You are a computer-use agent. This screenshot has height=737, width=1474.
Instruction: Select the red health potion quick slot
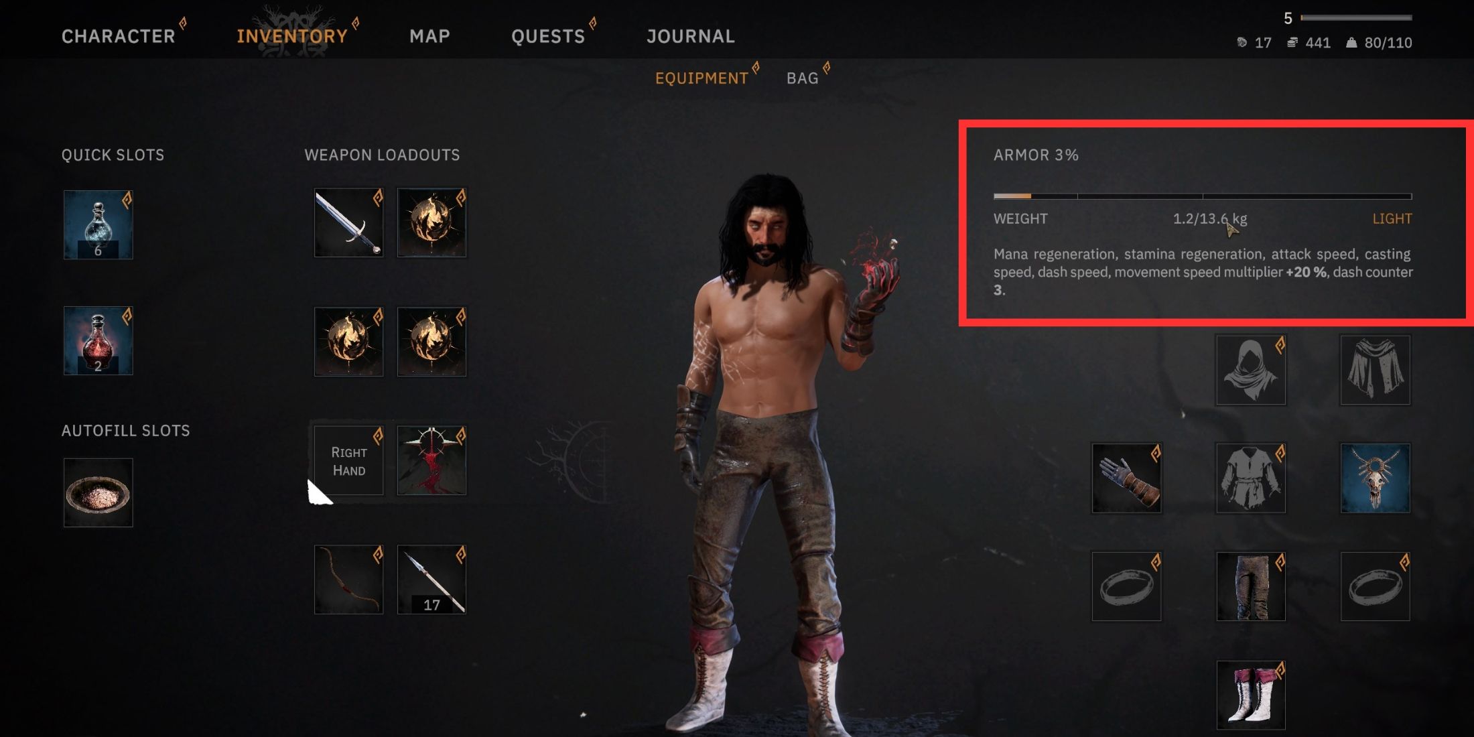98,340
